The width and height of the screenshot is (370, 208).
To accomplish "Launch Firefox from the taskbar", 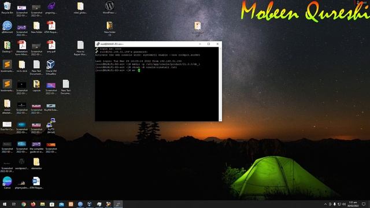I will coord(33,204).
